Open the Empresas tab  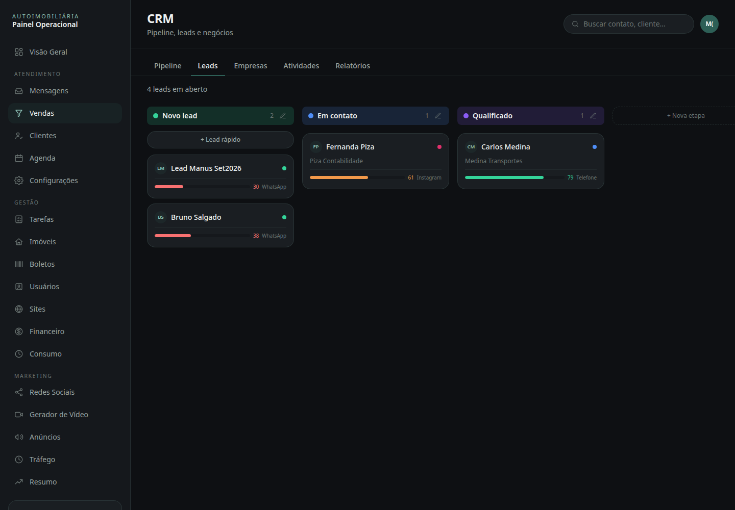pos(251,66)
